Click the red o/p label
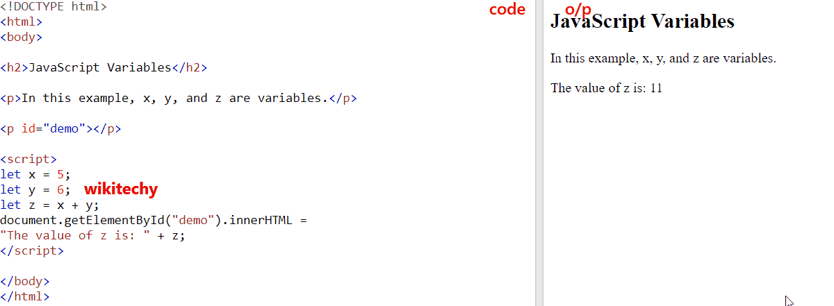The width and height of the screenshot is (834, 306). [578, 9]
